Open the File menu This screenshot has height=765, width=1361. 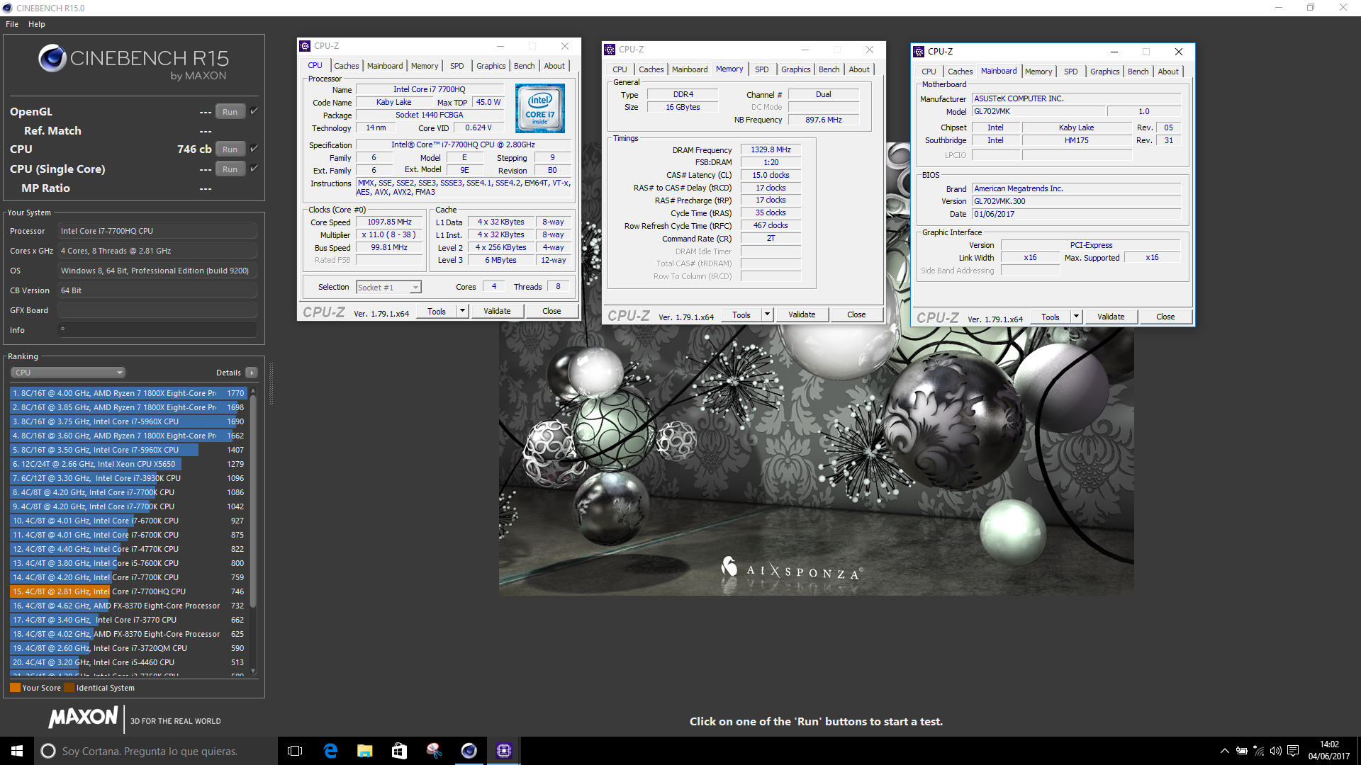pyautogui.click(x=12, y=24)
